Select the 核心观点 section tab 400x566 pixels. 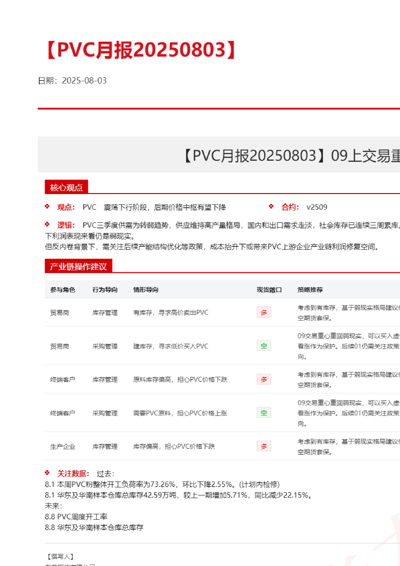[x=66, y=187]
